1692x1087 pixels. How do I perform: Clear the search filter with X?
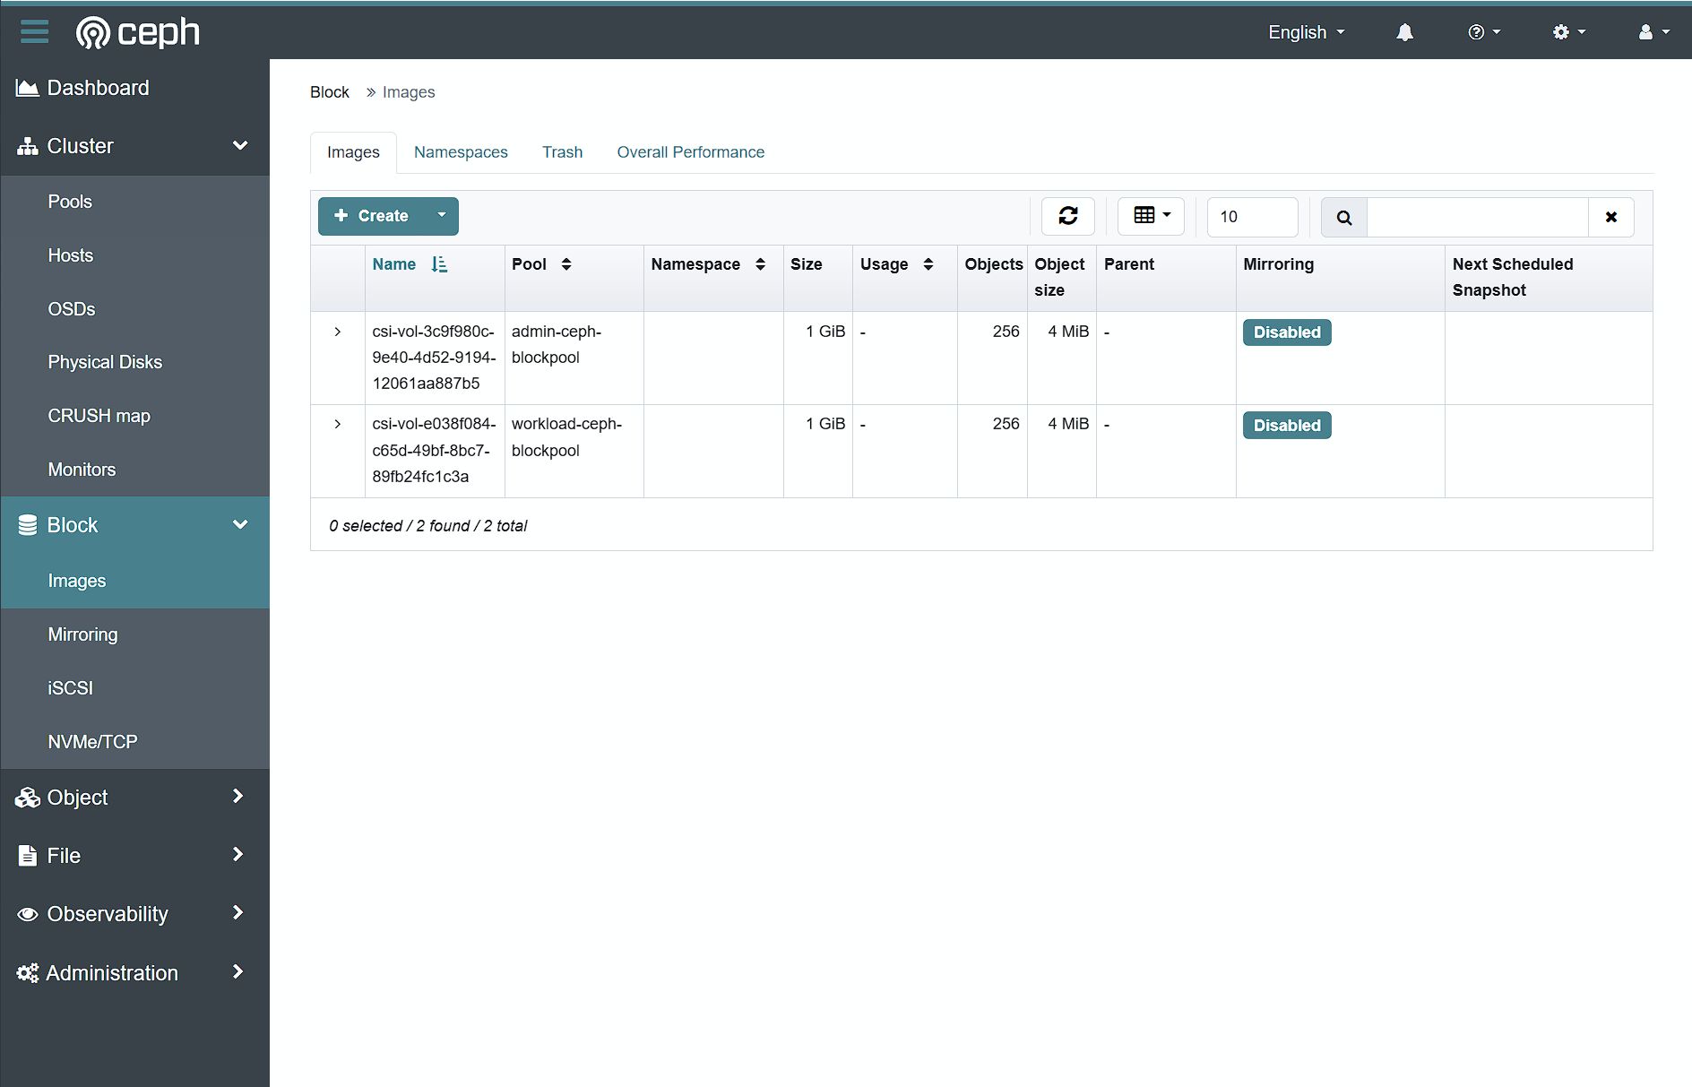1610,217
